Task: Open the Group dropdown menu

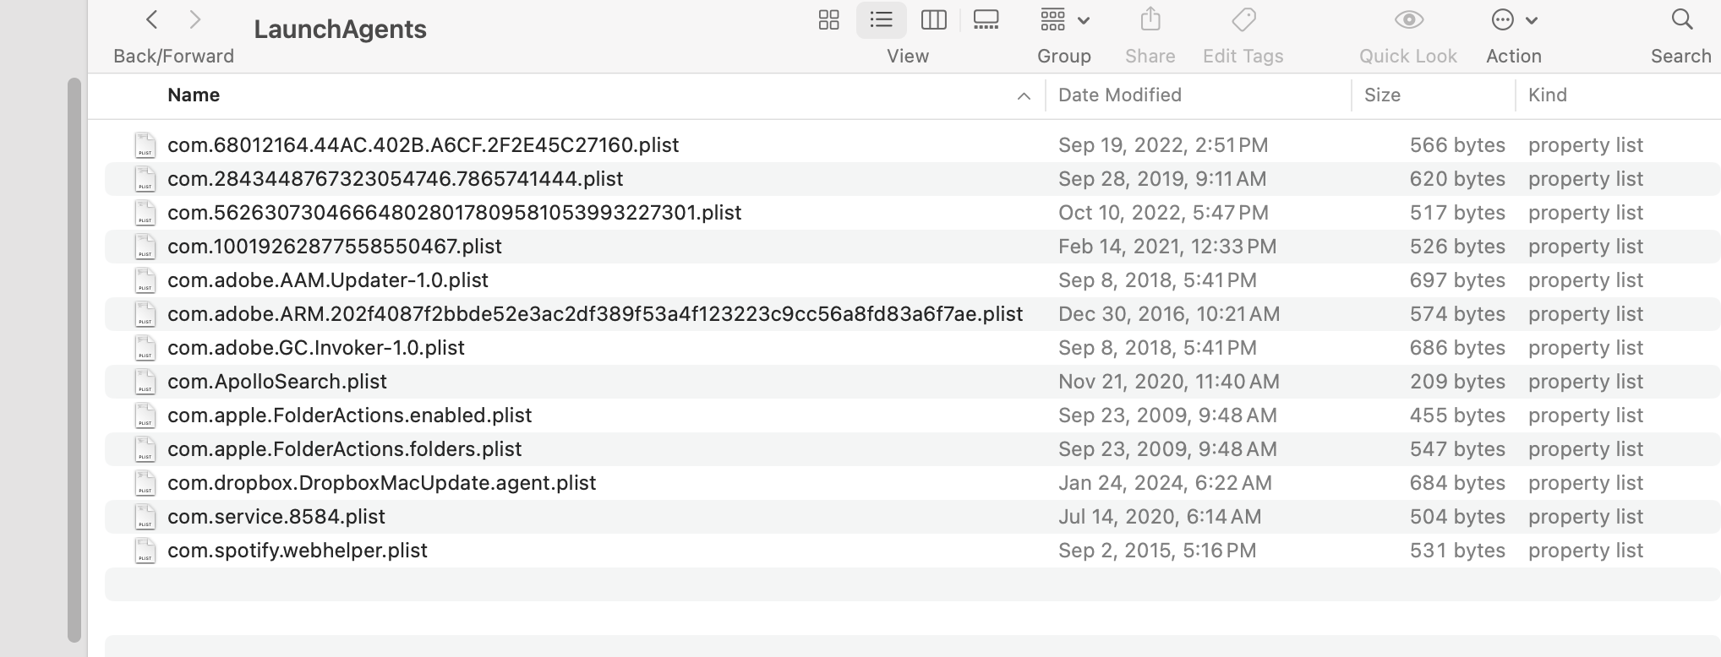Action: [x=1063, y=20]
